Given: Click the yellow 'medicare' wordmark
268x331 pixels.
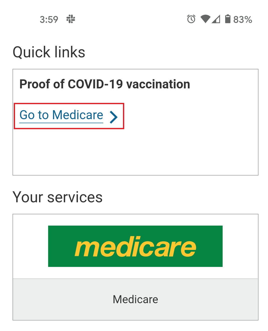Looking at the screenshot, I should tap(135, 247).
